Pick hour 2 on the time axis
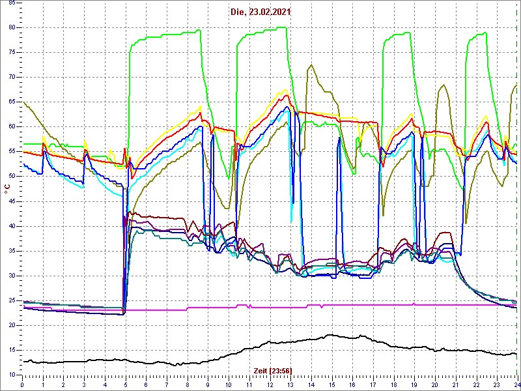This screenshot has width=521, height=391. [63, 384]
